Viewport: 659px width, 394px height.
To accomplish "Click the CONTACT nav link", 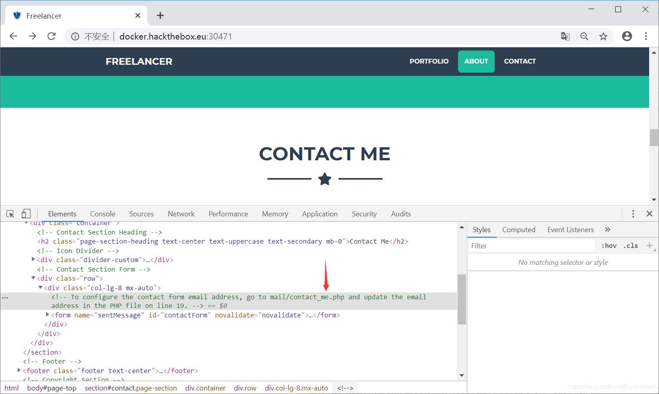I will (x=520, y=61).
